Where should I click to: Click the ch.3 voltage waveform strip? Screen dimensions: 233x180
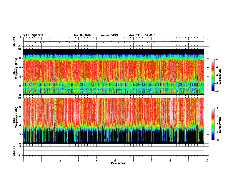[115, 151]
